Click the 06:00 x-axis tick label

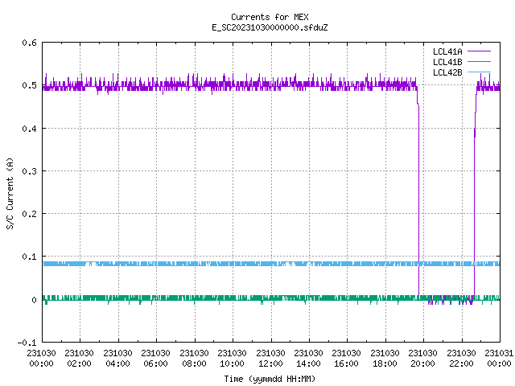pos(155,363)
